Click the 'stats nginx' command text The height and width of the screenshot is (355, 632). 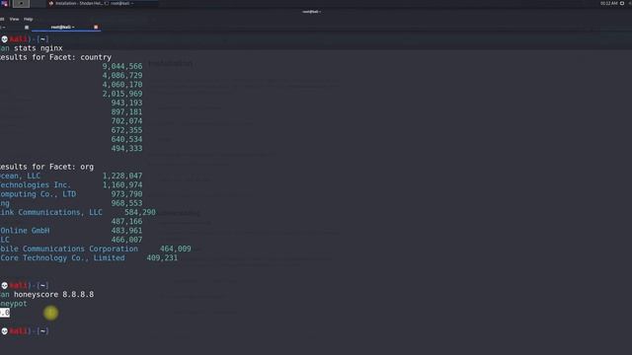pyautogui.click(x=39, y=48)
